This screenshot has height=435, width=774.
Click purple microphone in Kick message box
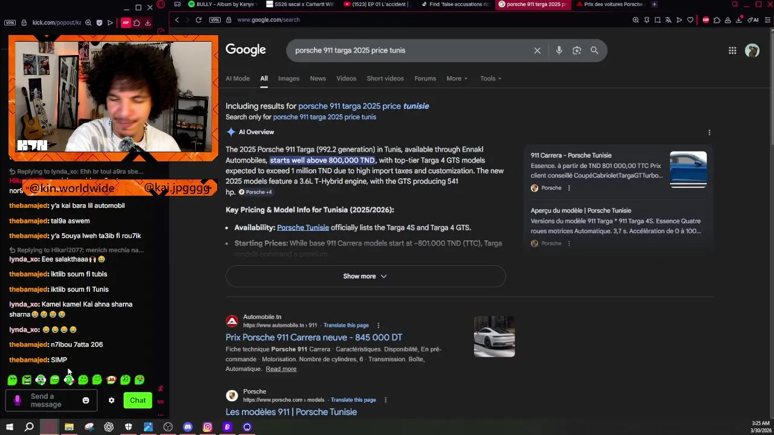pyautogui.click(x=17, y=401)
